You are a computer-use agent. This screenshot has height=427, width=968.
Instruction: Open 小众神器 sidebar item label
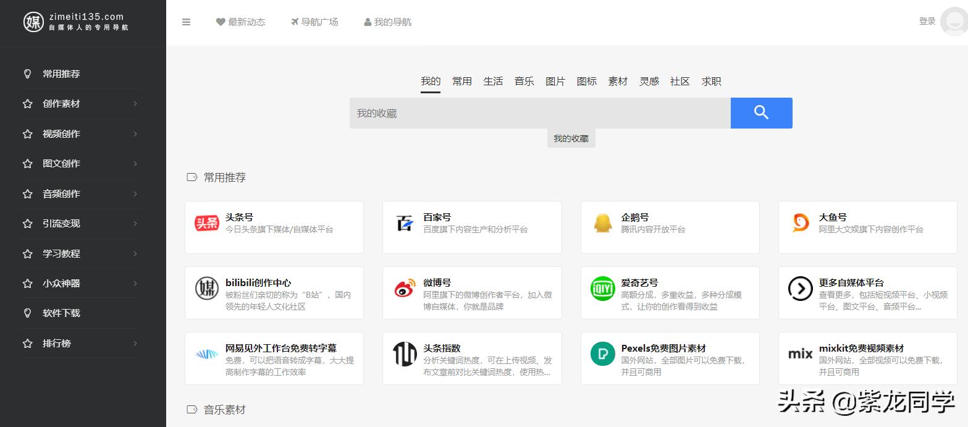(x=61, y=284)
